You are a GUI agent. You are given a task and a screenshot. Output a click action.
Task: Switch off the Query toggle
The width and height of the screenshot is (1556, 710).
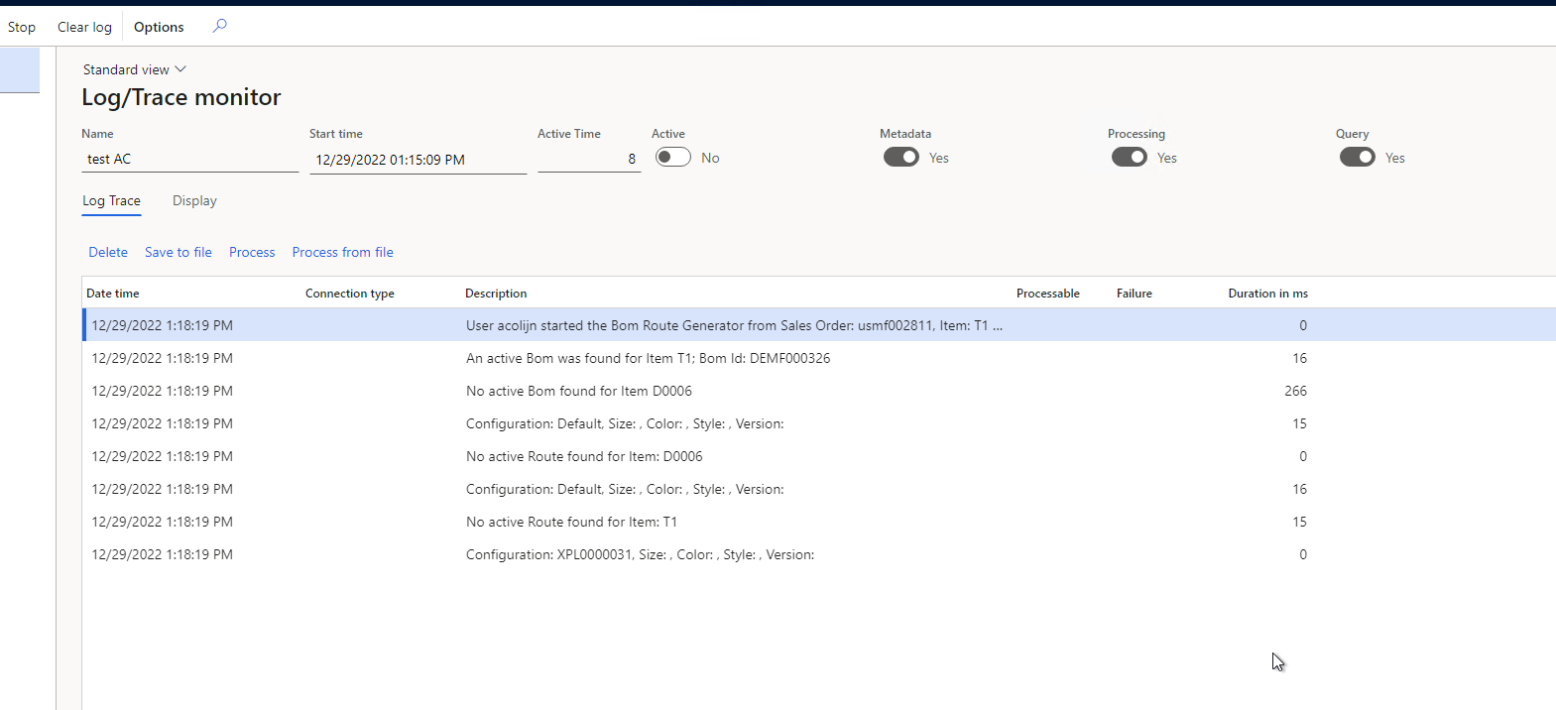(1358, 158)
